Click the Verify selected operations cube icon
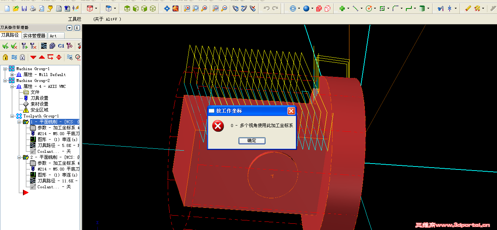 pyautogui.click(x=52, y=46)
